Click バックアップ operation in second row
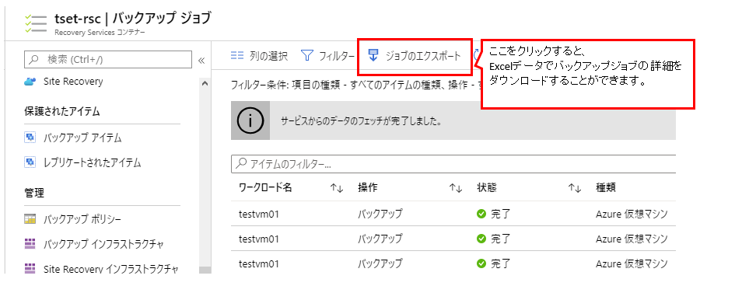 [x=380, y=239]
